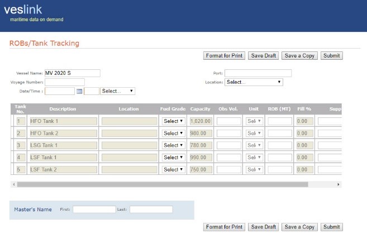Click the left arrow of horizontal scrollbar
Image resolution: width=367 pixels, height=242 pixels.
click(x=13, y=184)
